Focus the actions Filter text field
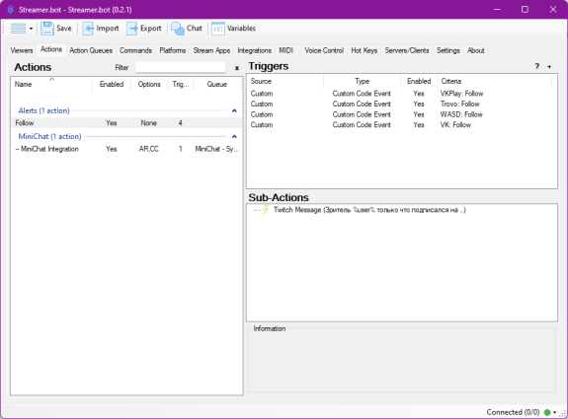Viewport: 568px width, 419px height. 180,67
